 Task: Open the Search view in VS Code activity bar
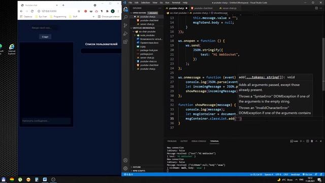[x=125, y=17]
